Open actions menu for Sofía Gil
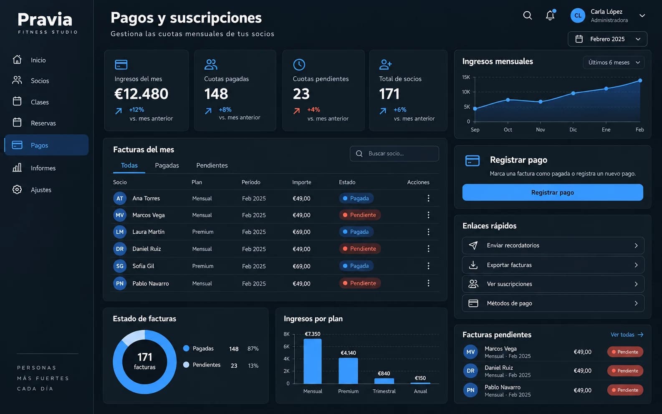 coord(428,266)
